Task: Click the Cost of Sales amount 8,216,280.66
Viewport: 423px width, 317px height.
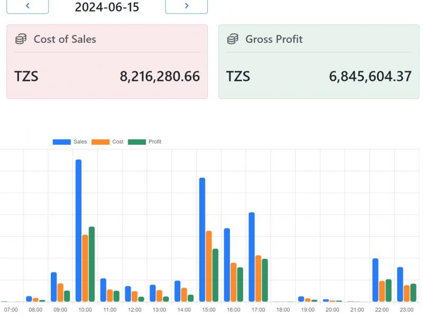Action: (x=160, y=77)
